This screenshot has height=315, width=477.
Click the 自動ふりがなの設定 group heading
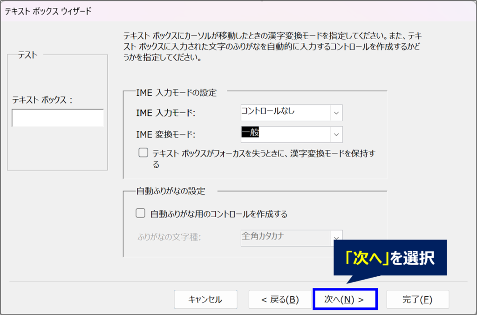pyautogui.click(x=170, y=191)
